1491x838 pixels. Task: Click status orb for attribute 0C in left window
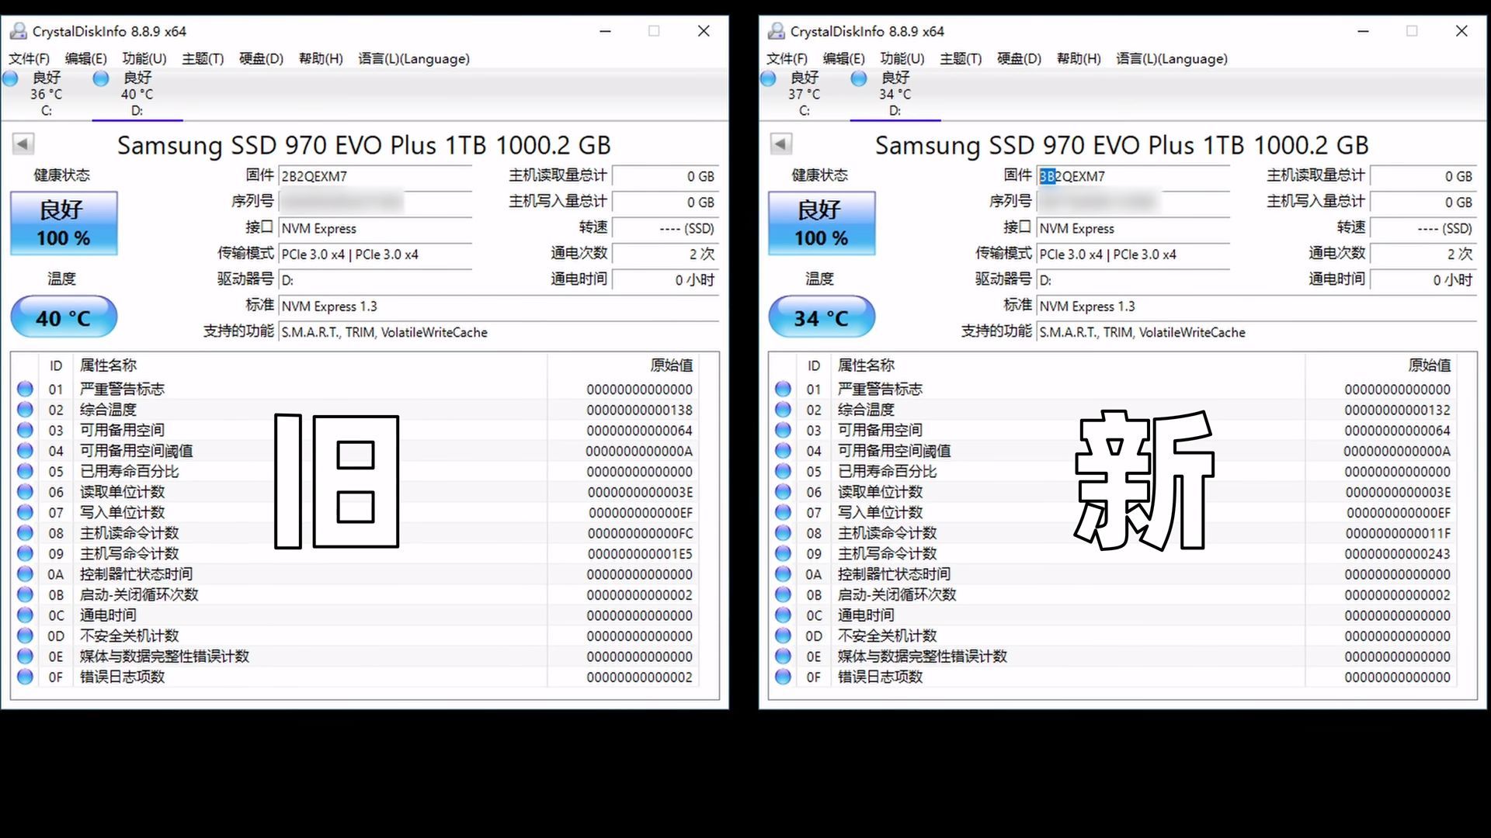pyautogui.click(x=25, y=615)
